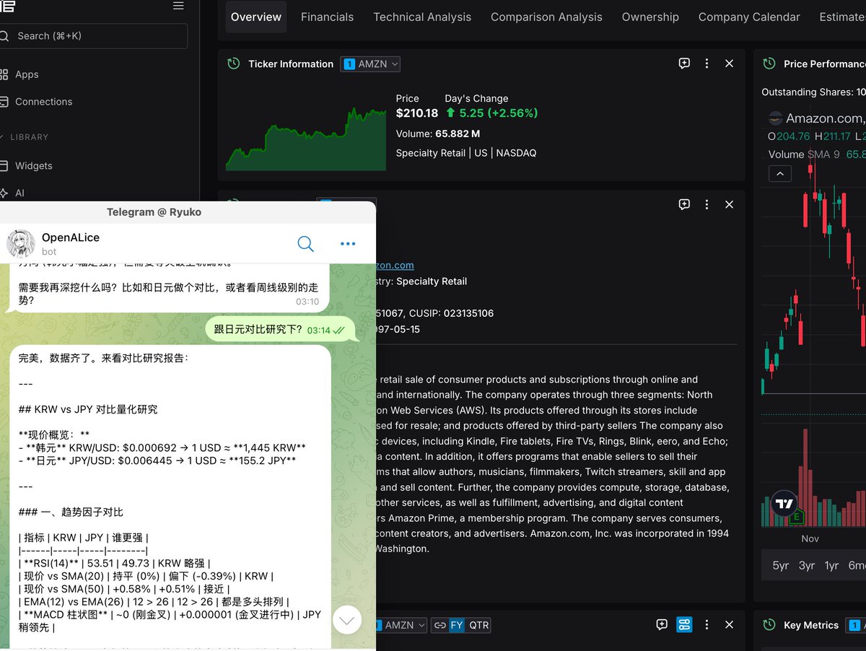Viewport: 866px width, 651px height.
Task: Open the three-dot menu on Ticker Information
Action: click(x=707, y=64)
